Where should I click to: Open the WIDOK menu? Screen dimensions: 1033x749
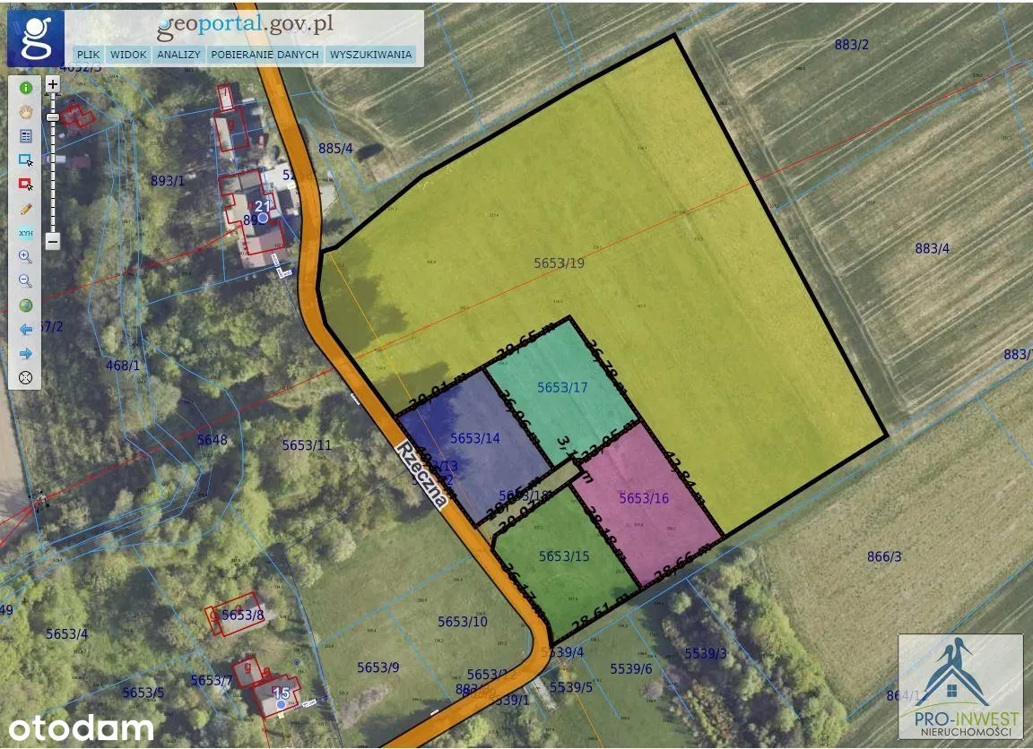pos(129,55)
